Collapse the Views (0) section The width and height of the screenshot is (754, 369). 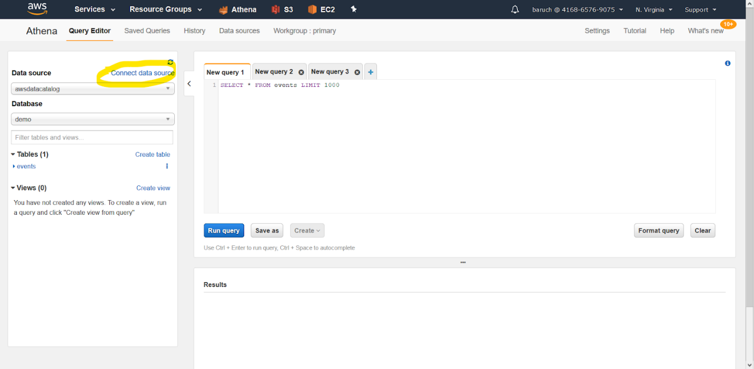(13, 188)
